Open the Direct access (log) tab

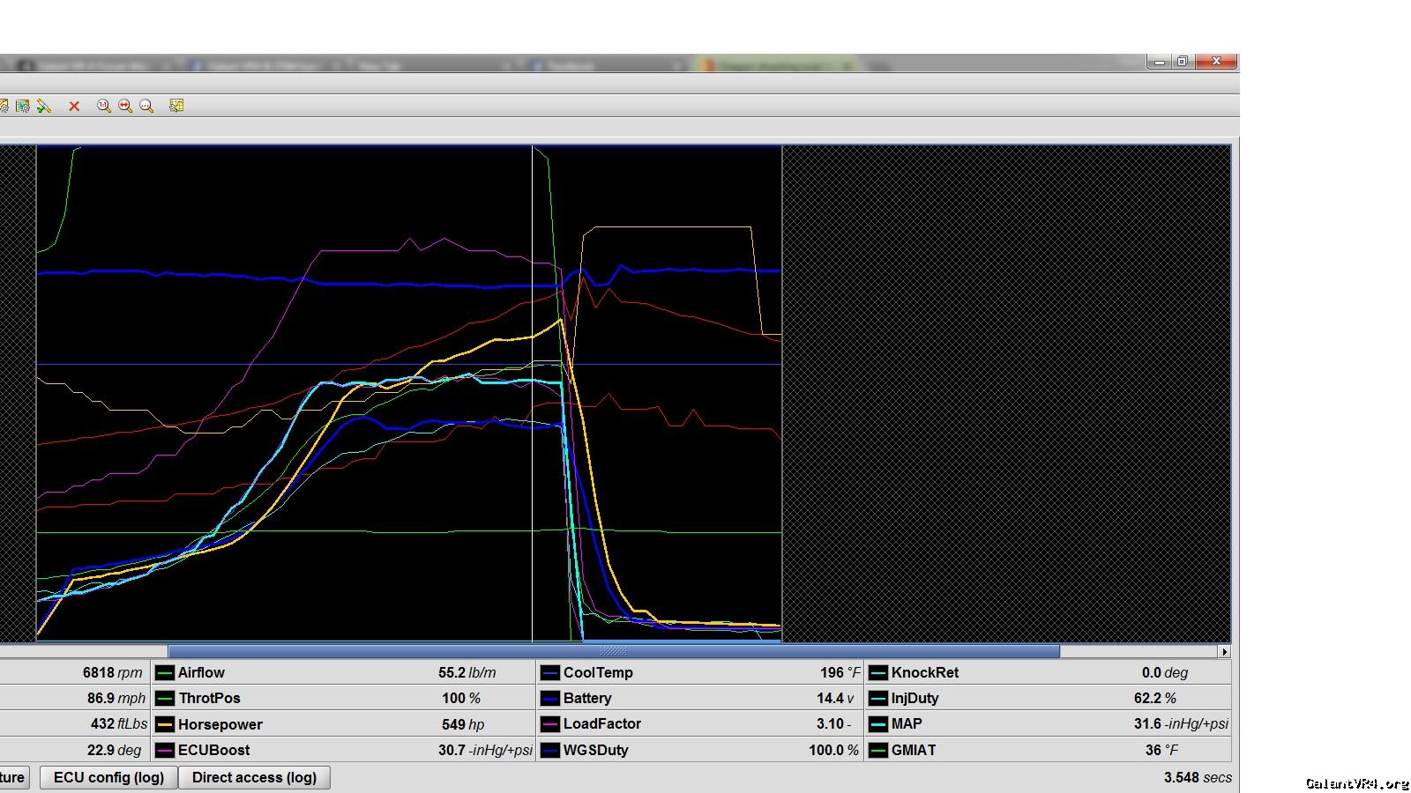(x=254, y=777)
